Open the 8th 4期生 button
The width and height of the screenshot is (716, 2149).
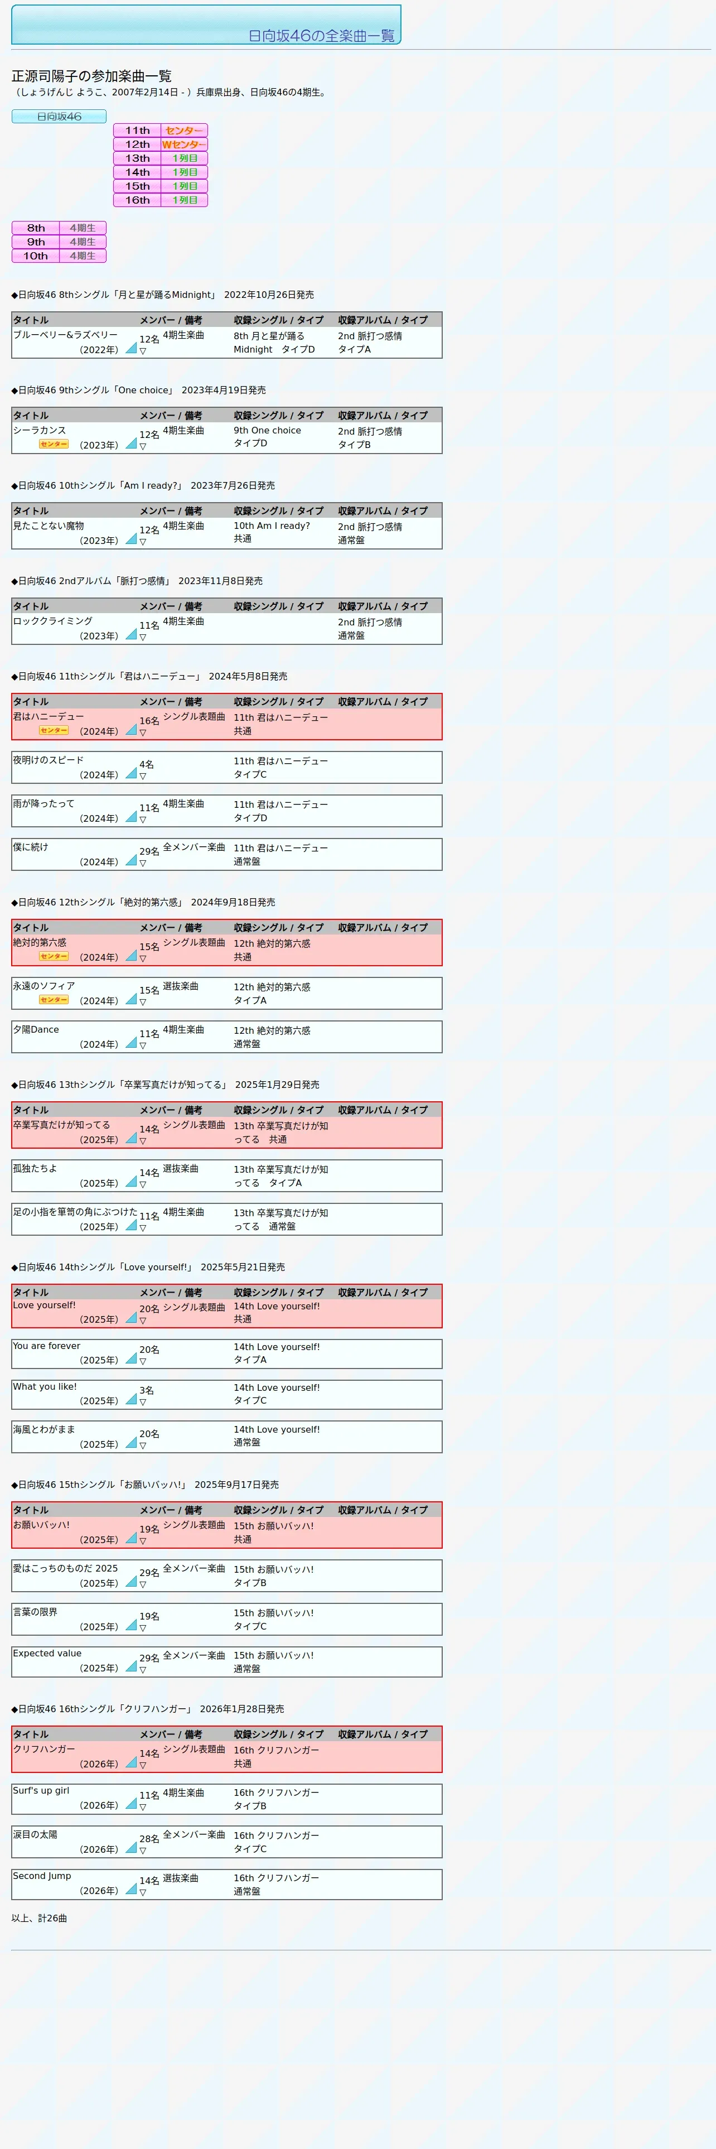point(59,228)
